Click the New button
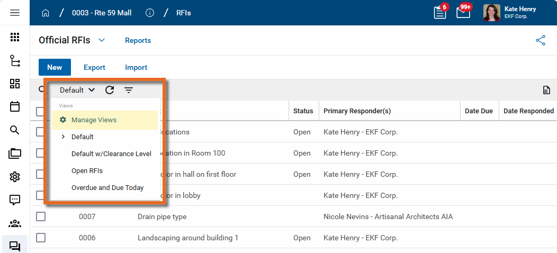 55,67
